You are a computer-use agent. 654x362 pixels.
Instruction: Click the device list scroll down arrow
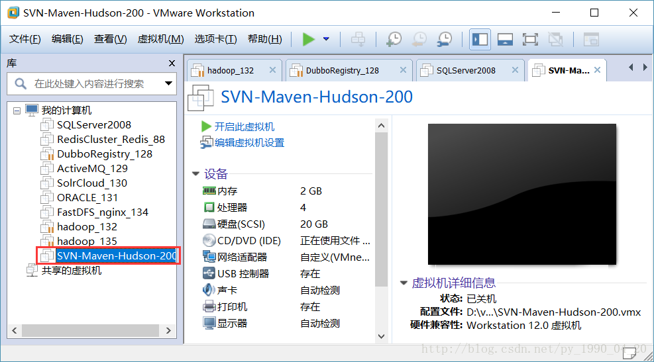pos(381,336)
